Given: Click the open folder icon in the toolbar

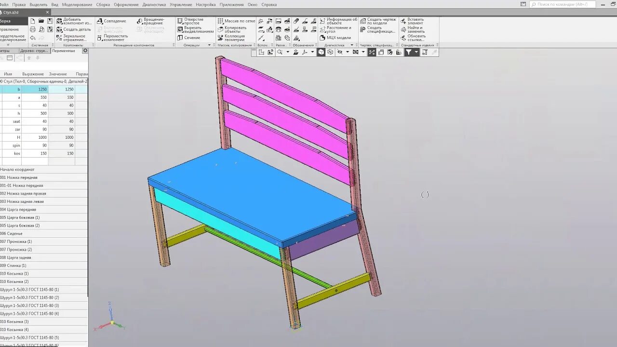Looking at the screenshot, I should pyautogui.click(x=41, y=21).
